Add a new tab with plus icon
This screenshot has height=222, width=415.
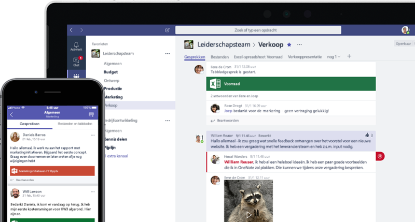point(349,56)
